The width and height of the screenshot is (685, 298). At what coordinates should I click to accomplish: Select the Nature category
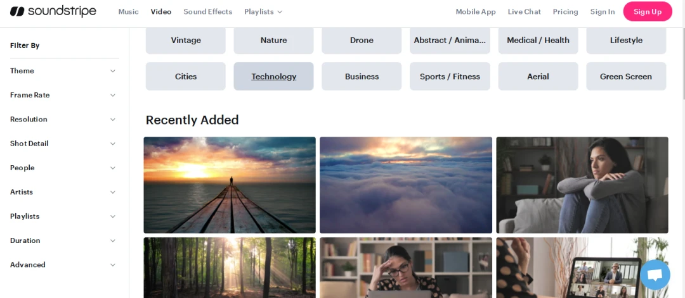tap(273, 40)
